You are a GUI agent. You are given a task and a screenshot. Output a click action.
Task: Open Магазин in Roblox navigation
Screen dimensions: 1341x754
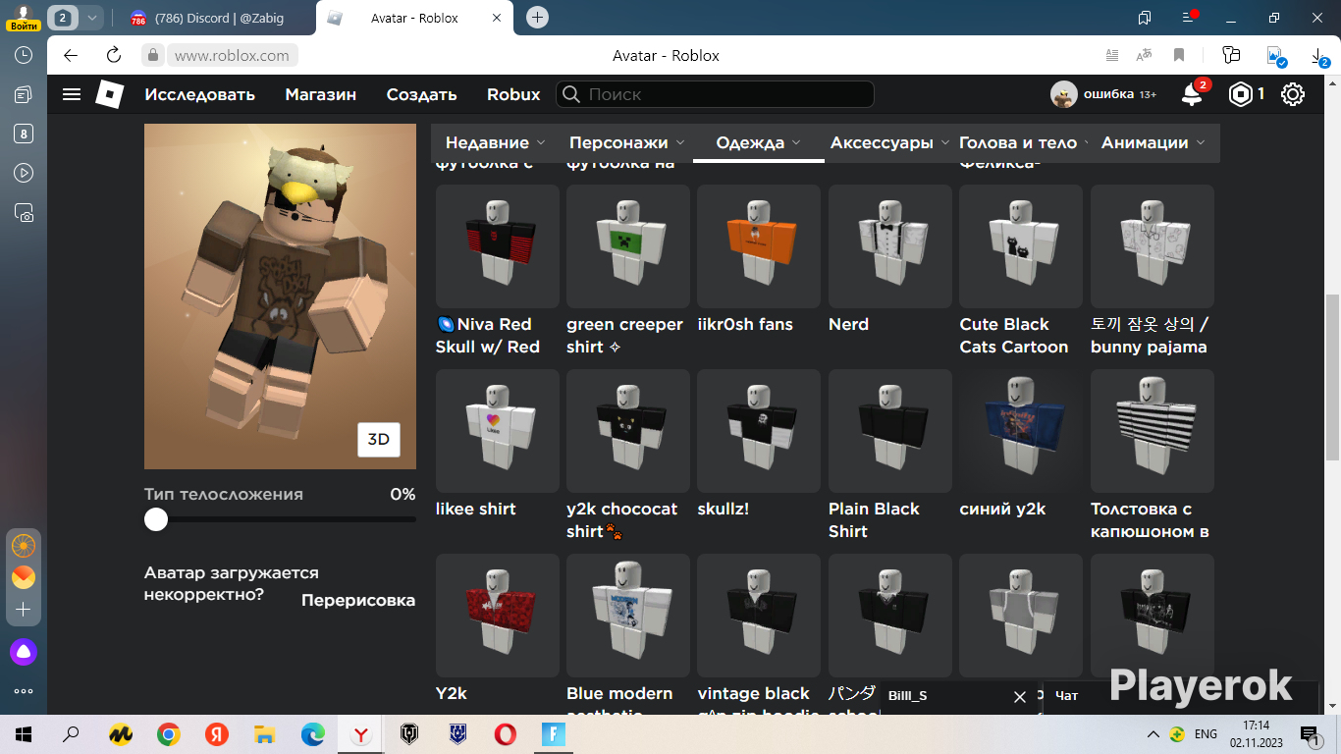tap(321, 94)
